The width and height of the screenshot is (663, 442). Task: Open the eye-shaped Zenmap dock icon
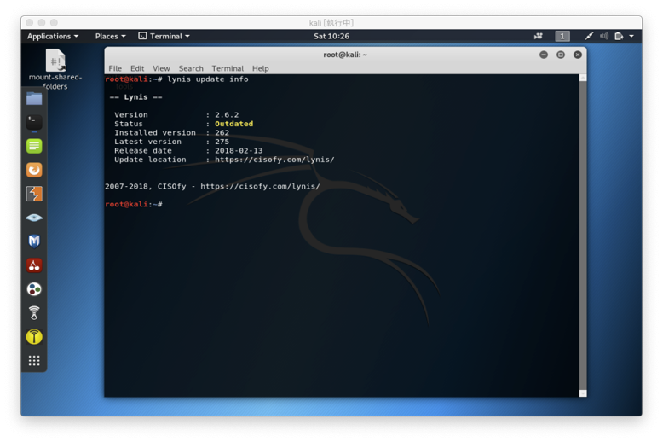pyautogui.click(x=34, y=218)
